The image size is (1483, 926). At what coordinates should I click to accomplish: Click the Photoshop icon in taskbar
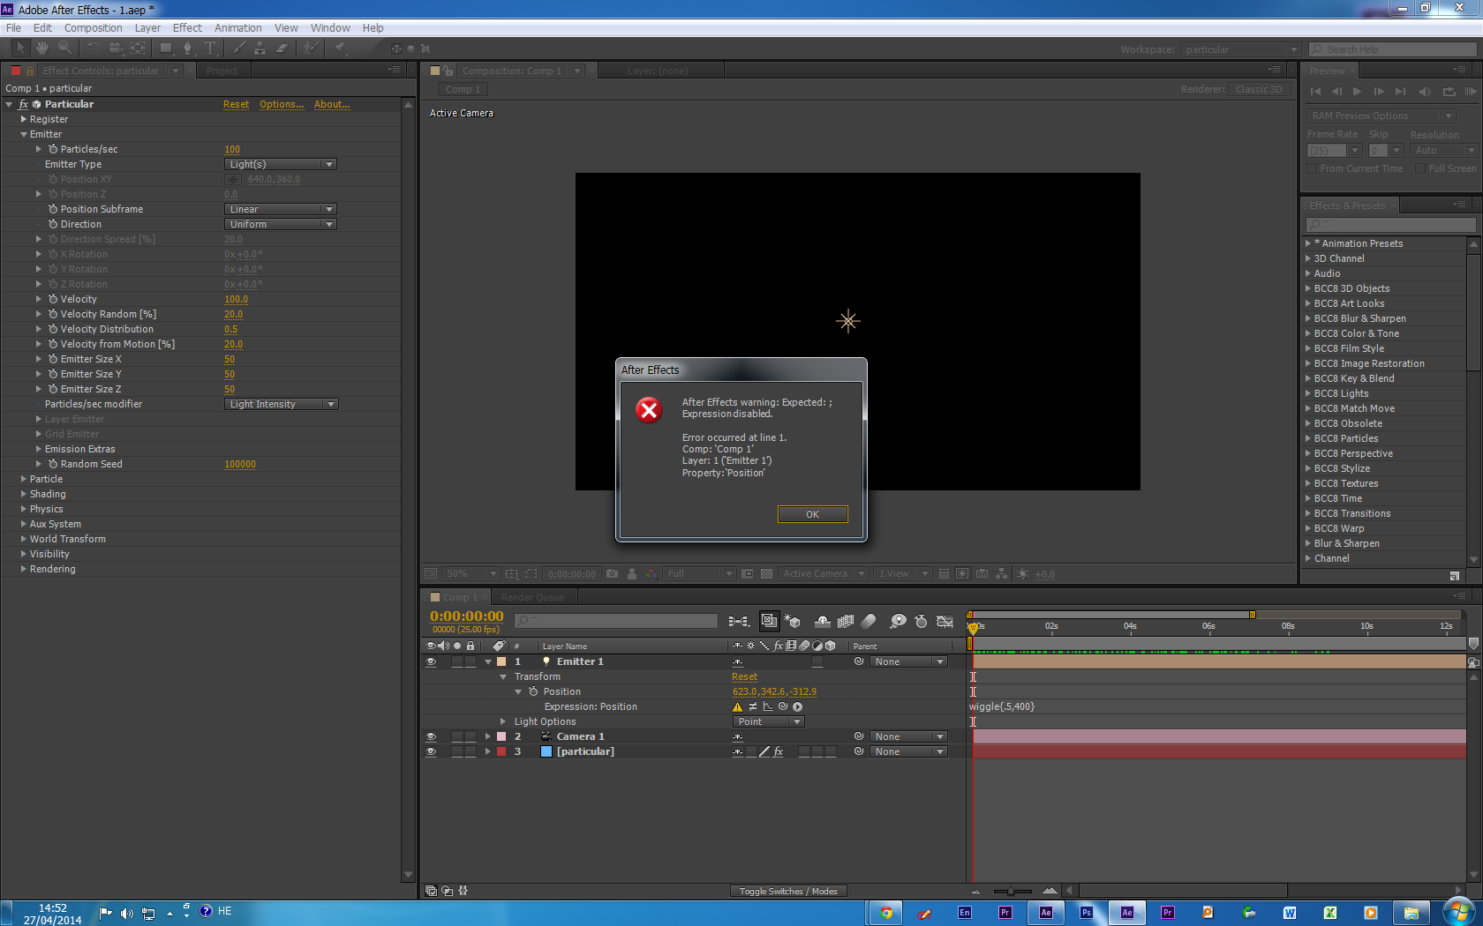[x=1087, y=913]
